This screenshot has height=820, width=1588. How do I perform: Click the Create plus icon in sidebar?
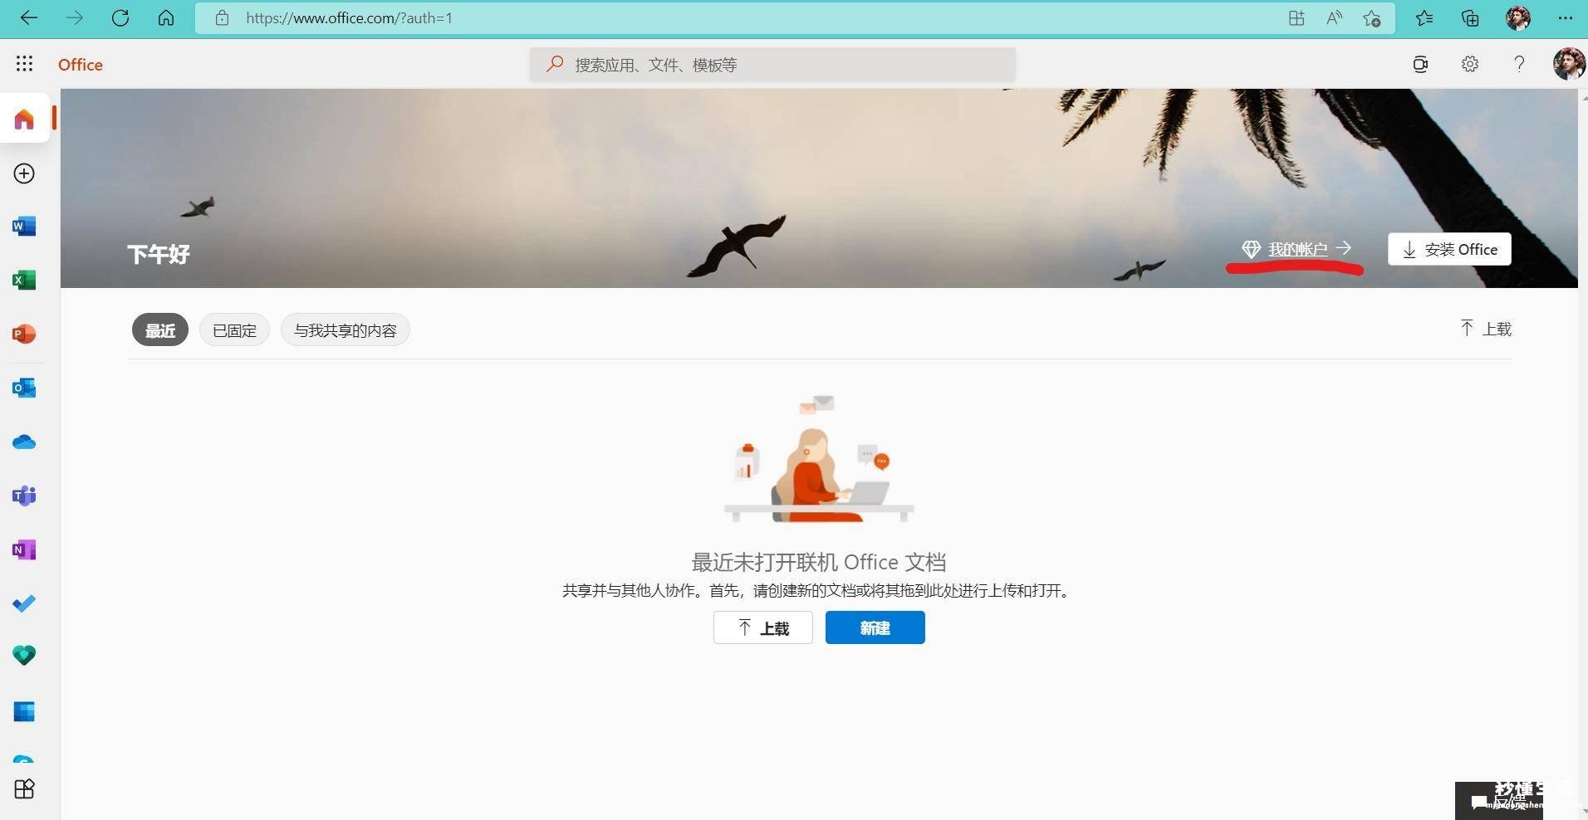pos(24,173)
